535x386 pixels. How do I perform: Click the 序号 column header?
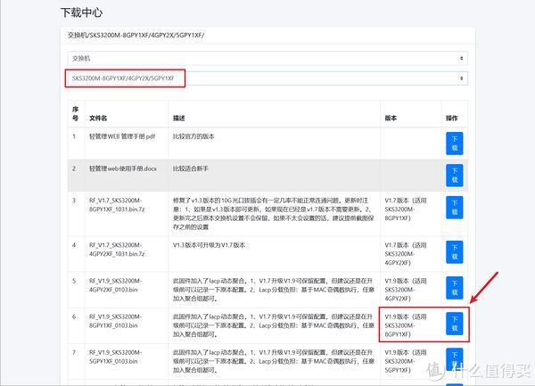click(x=76, y=113)
